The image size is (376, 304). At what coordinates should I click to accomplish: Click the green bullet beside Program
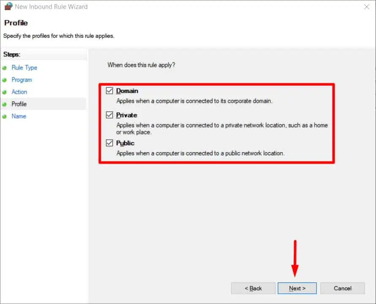pyautogui.click(x=4, y=80)
